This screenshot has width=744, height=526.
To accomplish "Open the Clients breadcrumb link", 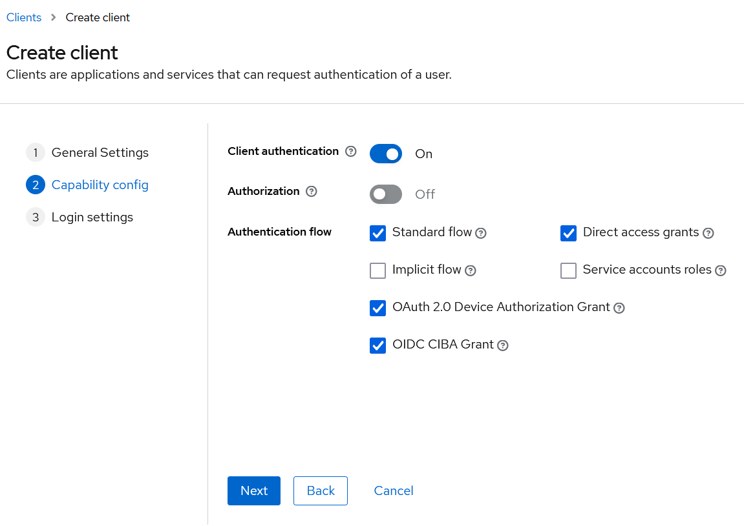I will (24, 17).
